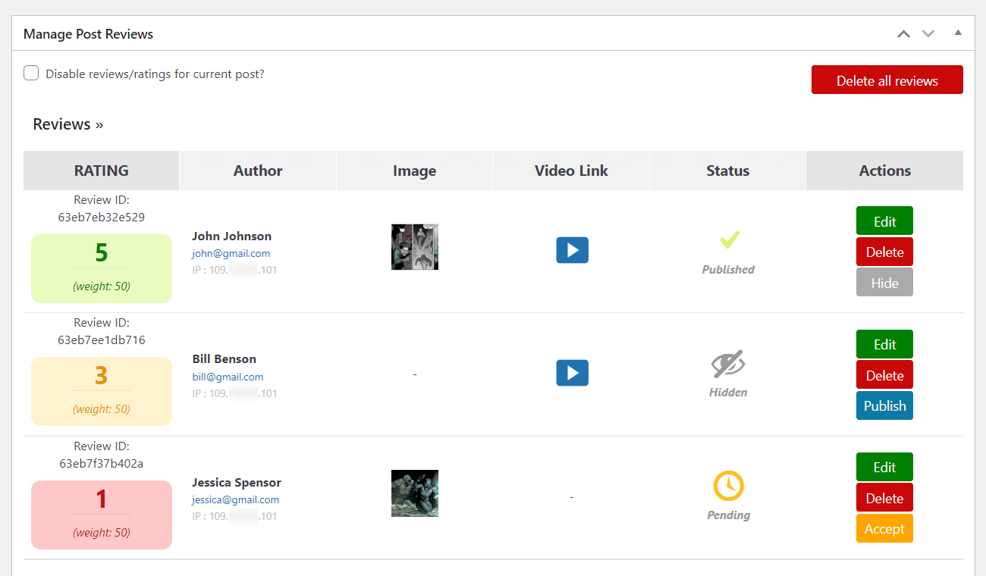Click the Hidden crossed-eye status icon
Viewport: 986px width, 576px height.
(x=728, y=364)
